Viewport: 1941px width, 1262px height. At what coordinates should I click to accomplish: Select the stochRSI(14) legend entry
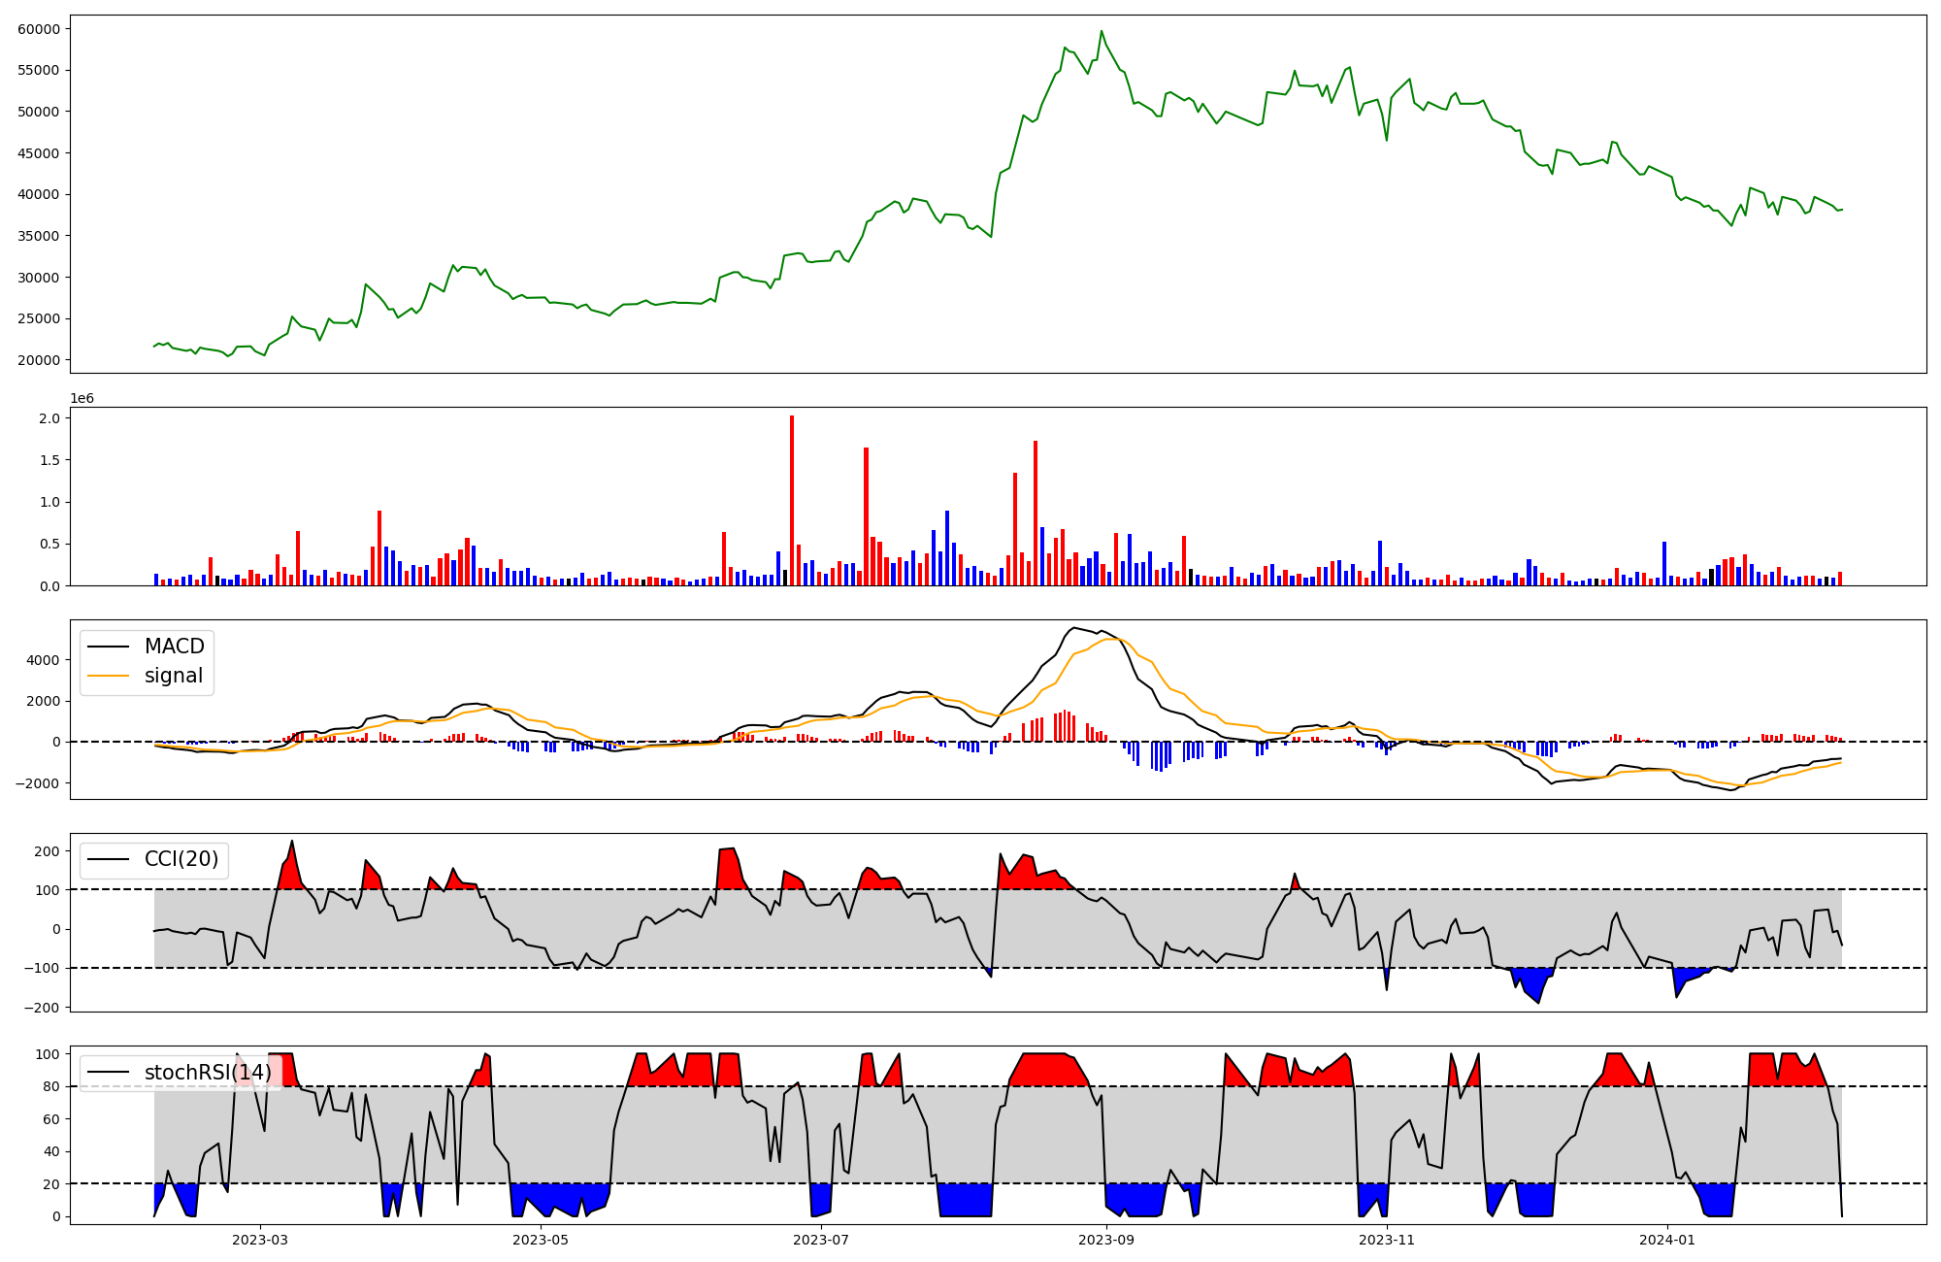[208, 1073]
